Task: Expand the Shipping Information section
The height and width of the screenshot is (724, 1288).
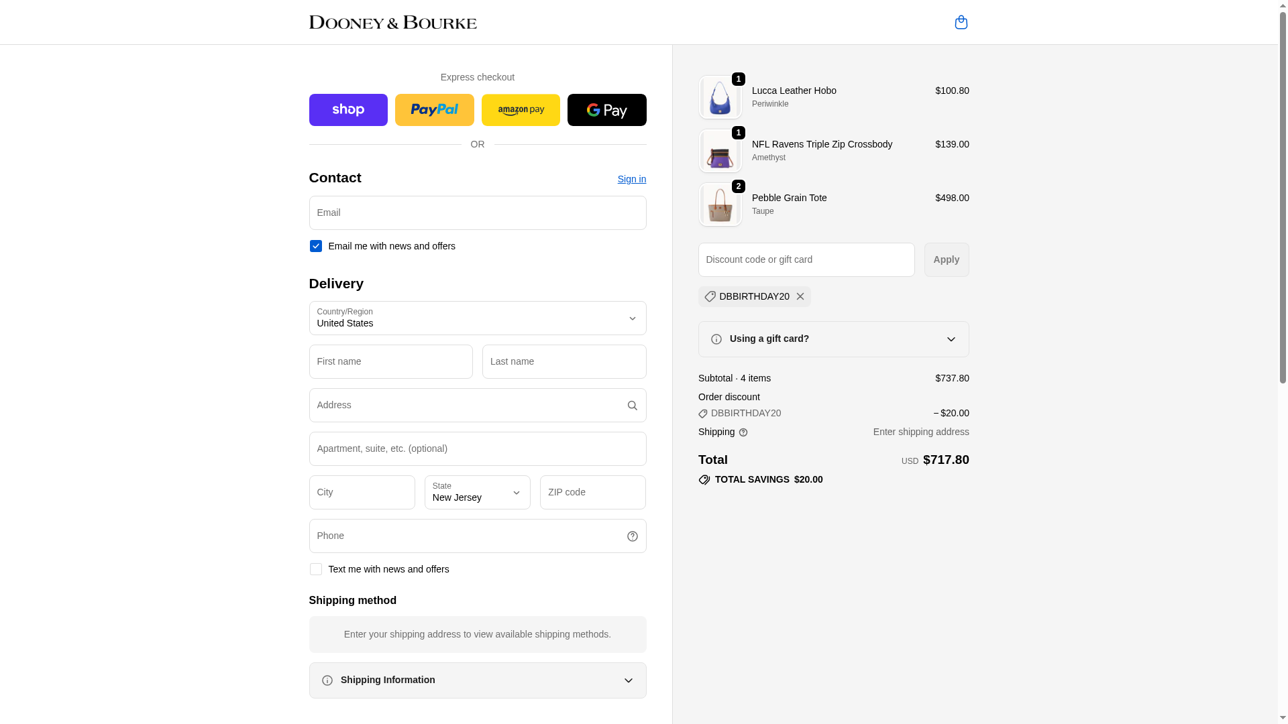Action: [x=477, y=680]
